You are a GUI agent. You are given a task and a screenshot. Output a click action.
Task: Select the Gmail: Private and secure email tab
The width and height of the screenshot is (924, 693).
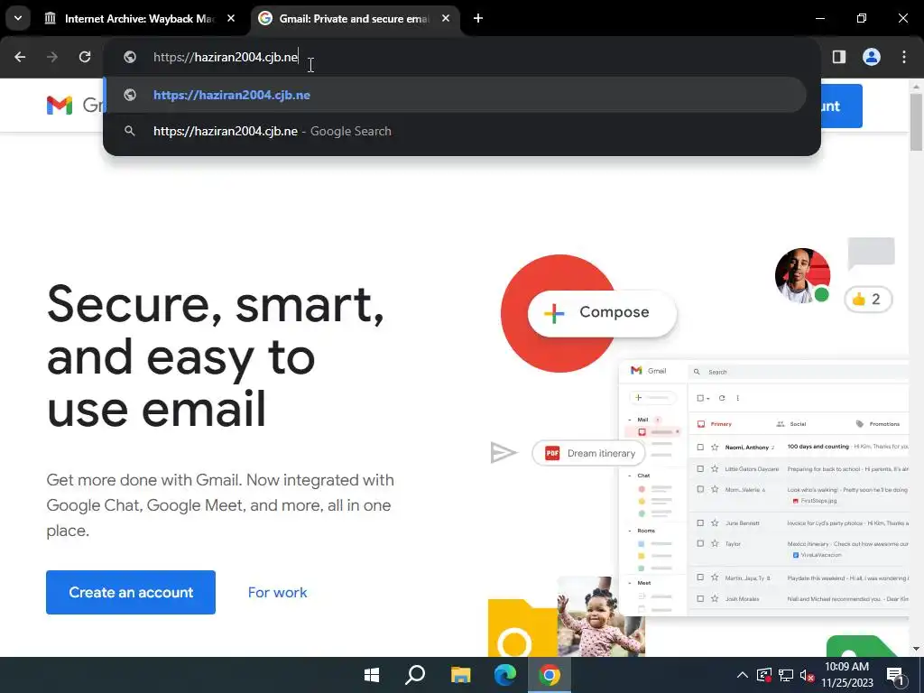pyautogui.click(x=354, y=19)
